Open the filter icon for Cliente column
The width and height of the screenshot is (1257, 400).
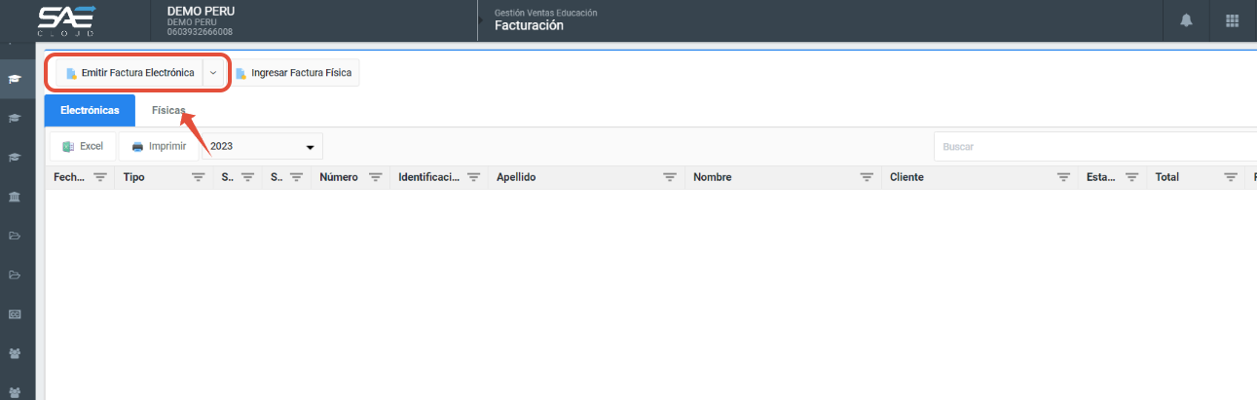point(1063,177)
